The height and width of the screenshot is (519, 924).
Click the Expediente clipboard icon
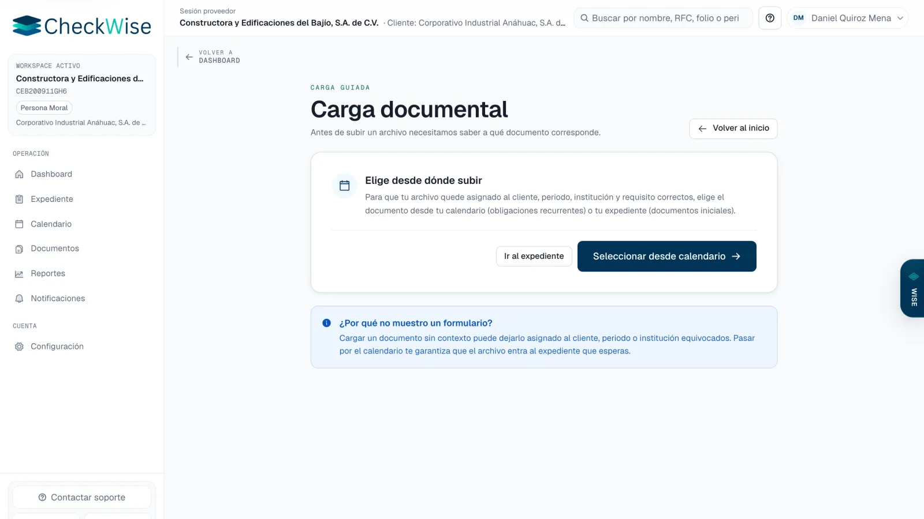[19, 199]
